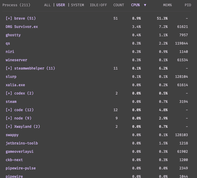197x178 pixels.
Task: Click brave's 51.3% memory value
Action: [162, 18]
